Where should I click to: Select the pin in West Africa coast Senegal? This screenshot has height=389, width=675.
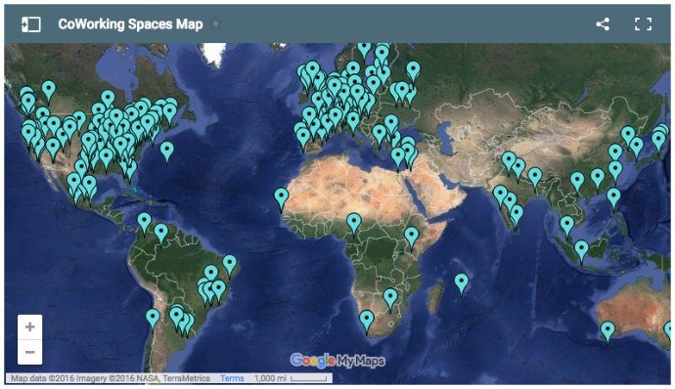282,198
